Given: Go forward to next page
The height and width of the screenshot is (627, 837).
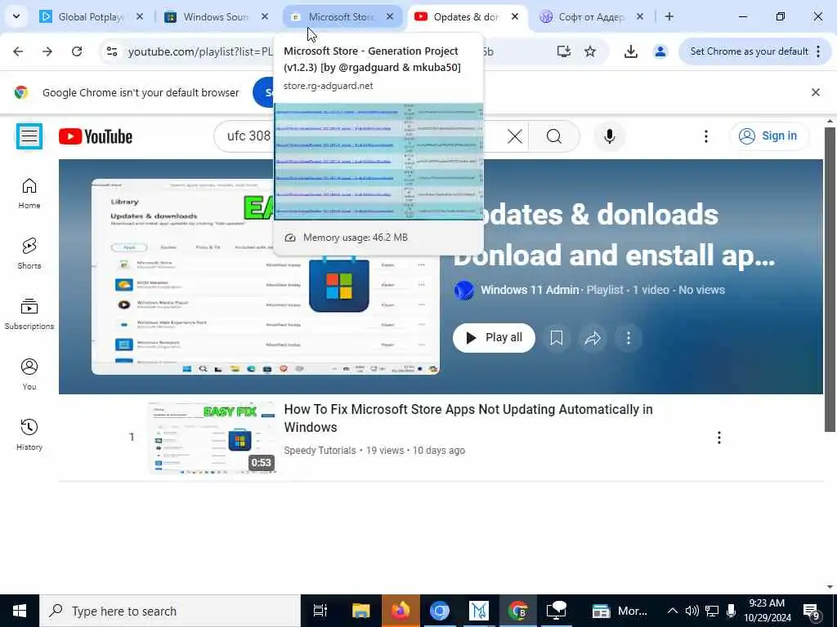Looking at the screenshot, I should (47, 51).
